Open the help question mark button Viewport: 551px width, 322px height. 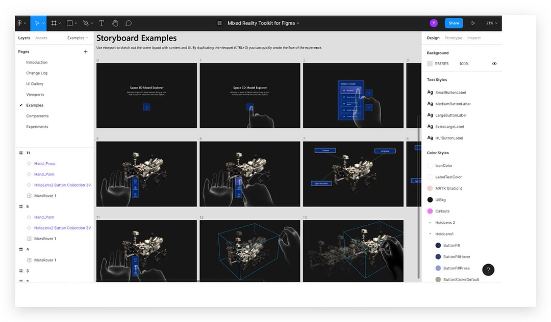[488, 270]
